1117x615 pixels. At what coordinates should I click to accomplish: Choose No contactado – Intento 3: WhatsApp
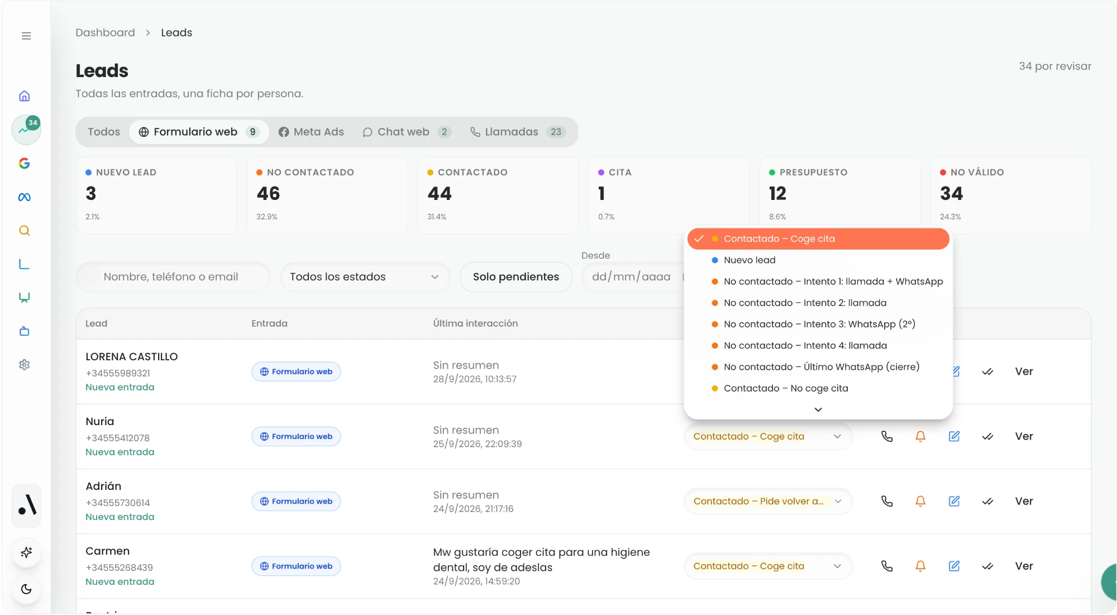click(818, 324)
